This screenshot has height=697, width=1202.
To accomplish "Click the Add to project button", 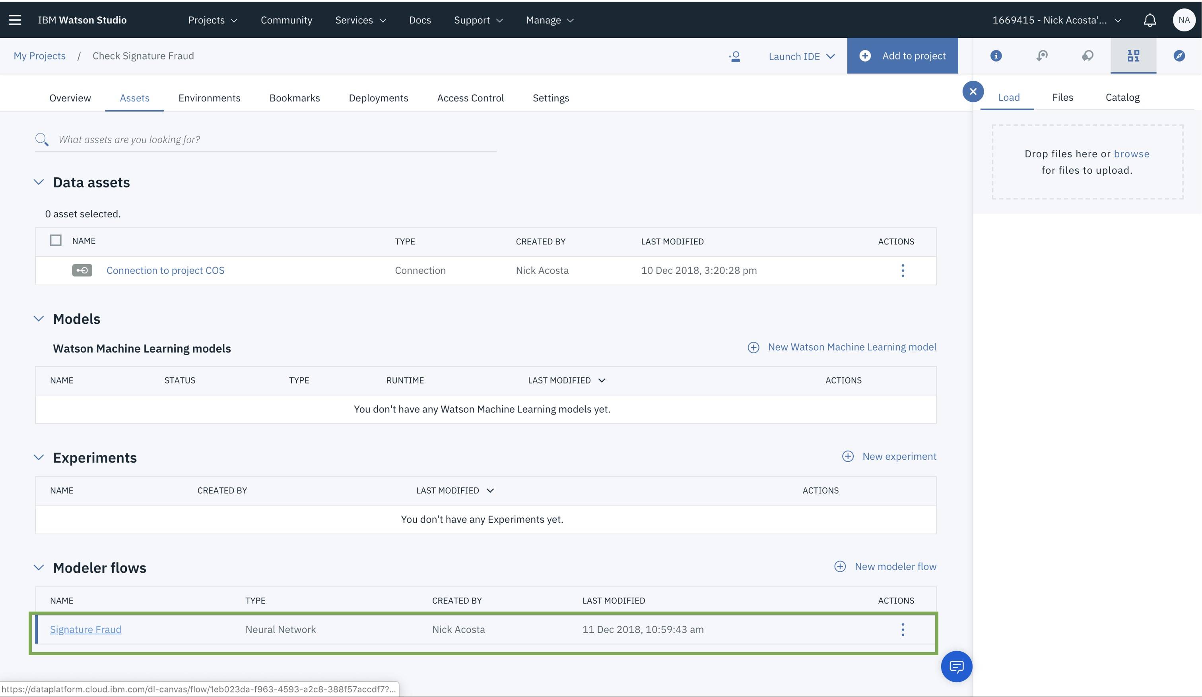I will click(x=903, y=56).
